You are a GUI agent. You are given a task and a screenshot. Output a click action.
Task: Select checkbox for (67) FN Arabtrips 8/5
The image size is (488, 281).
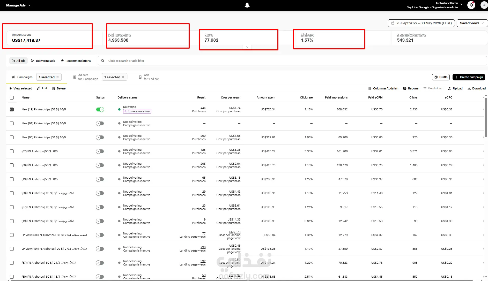pyautogui.click(x=12, y=151)
